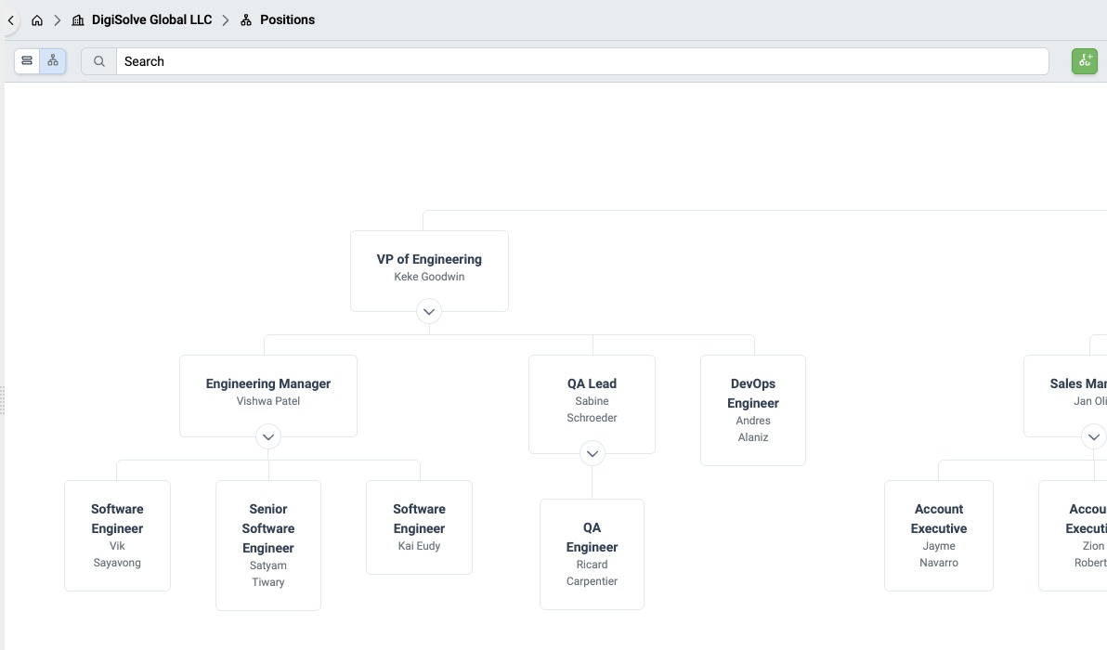Collapse the VP of Engineering node
The height and width of the screenshot is (650, 1107).
pyautogui.click(x=428, y=311)
